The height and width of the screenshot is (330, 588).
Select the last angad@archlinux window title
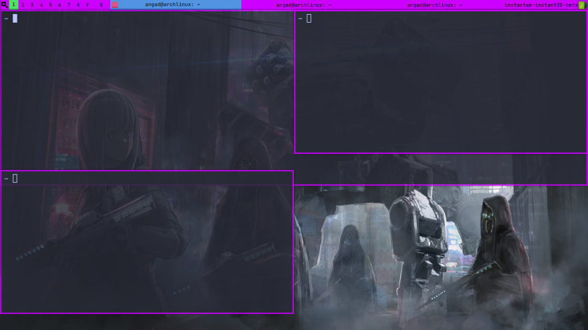tap(434, 5)
